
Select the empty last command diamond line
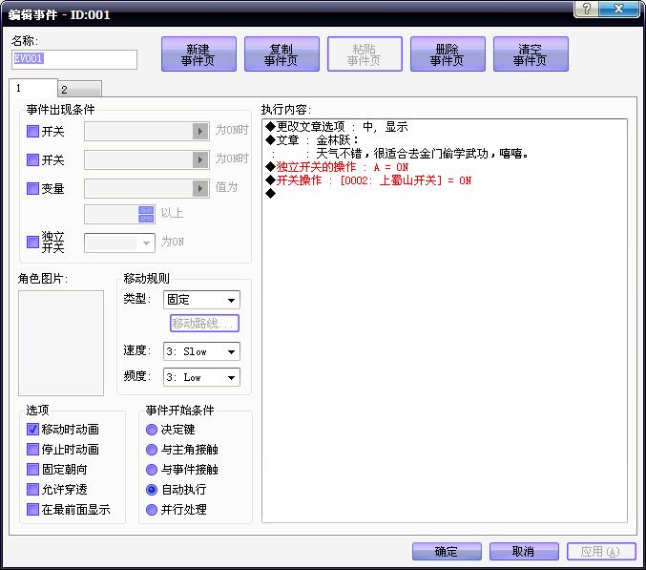(x=444, y=193)
